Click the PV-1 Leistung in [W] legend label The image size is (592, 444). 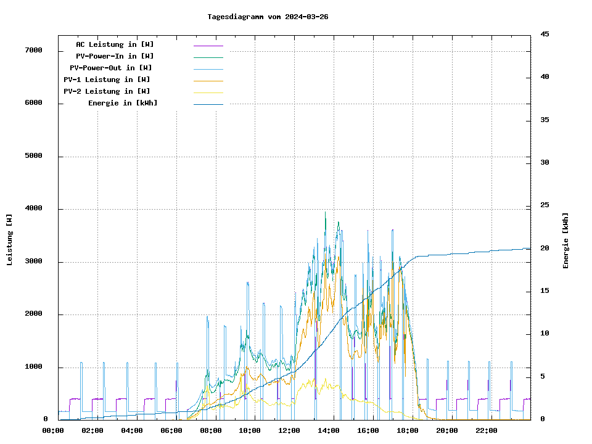point(107,80)
